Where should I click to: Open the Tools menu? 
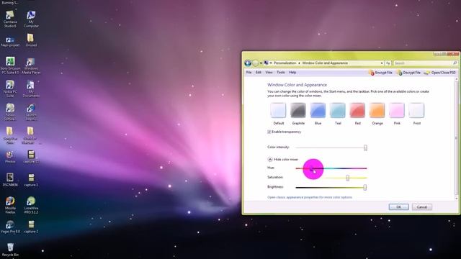tap(280, 72)
